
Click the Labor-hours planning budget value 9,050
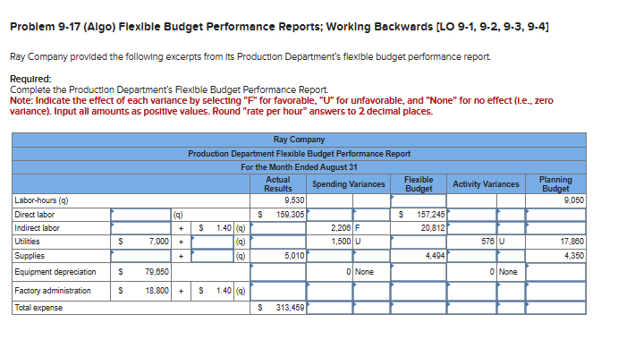(x=574, y=200)
